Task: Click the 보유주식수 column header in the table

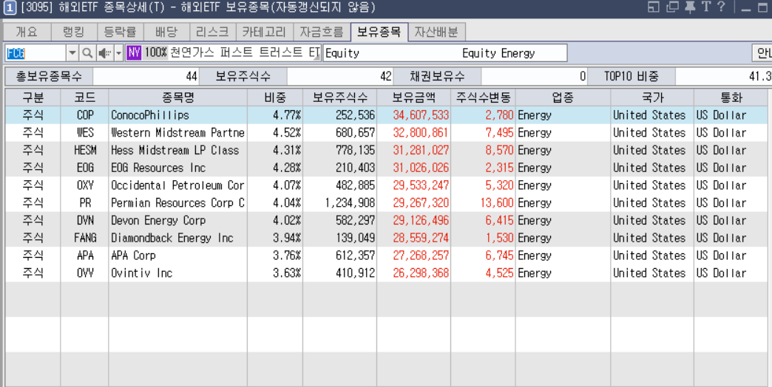Action: [x=339, y=97]
